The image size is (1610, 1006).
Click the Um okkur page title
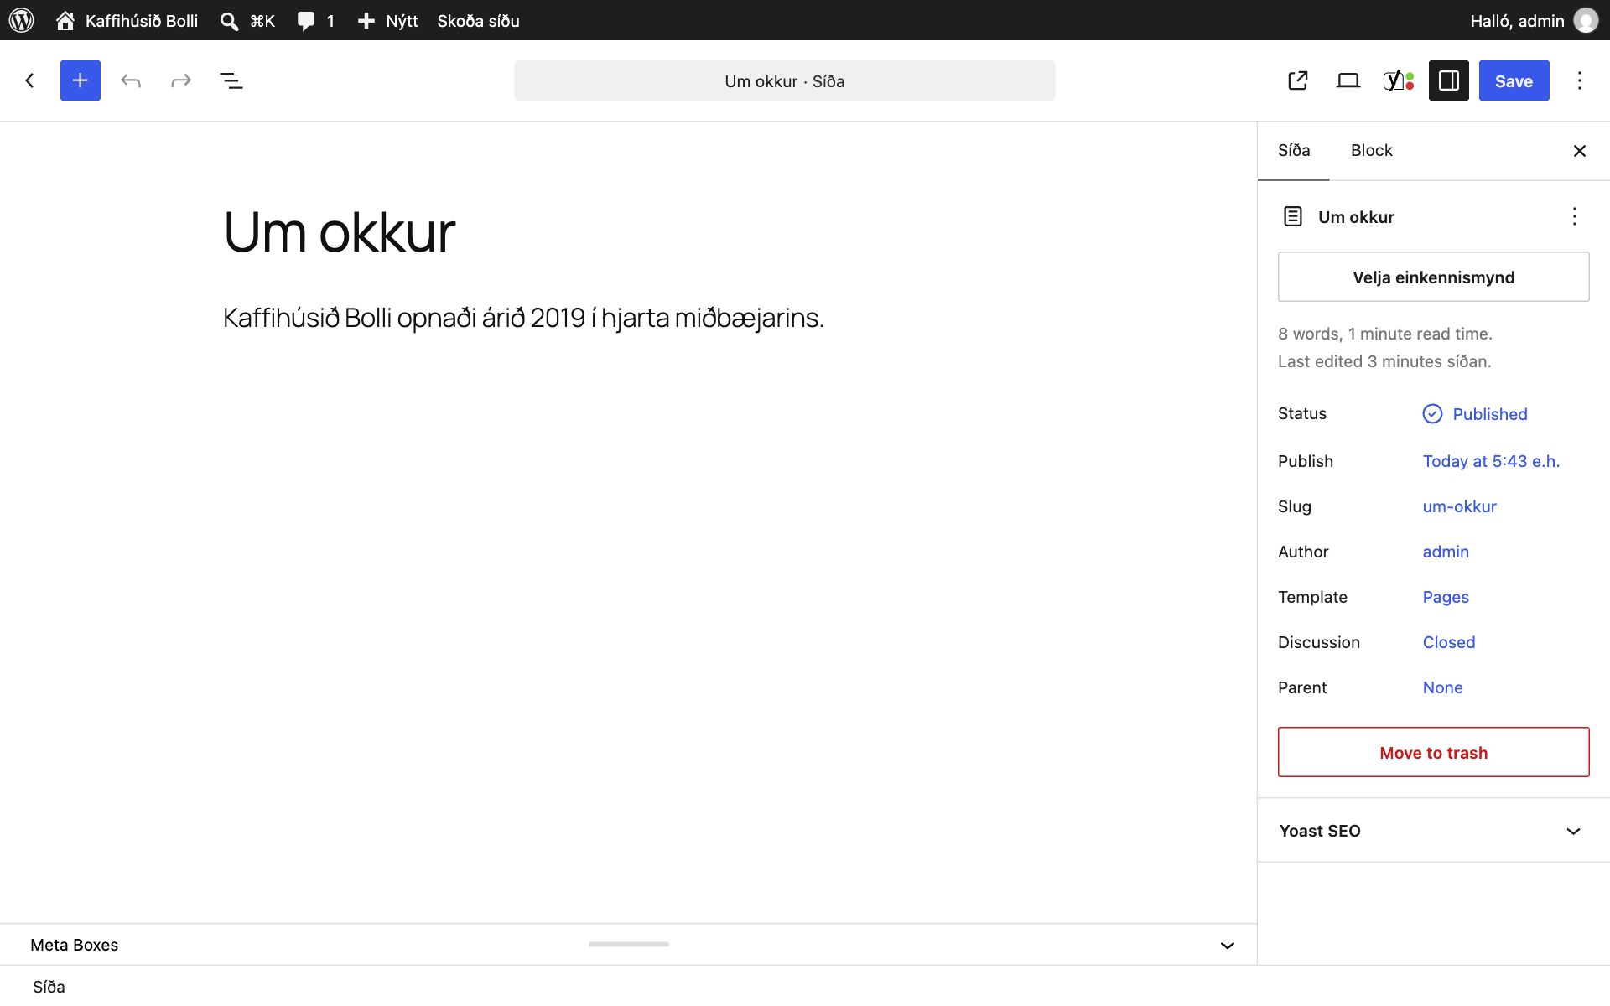340,232
